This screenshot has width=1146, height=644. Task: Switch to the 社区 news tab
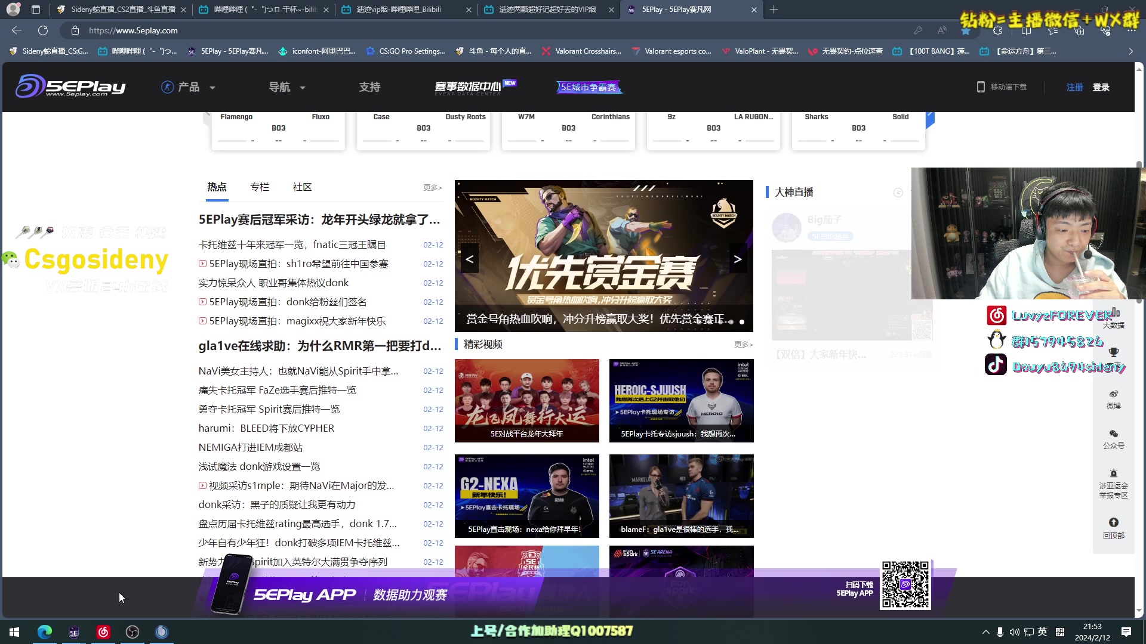coord(302,187)
